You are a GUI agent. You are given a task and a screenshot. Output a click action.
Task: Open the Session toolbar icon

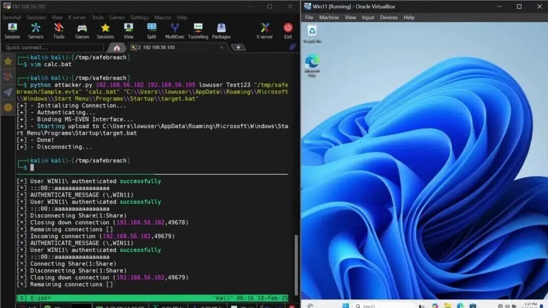click(12, 31)
